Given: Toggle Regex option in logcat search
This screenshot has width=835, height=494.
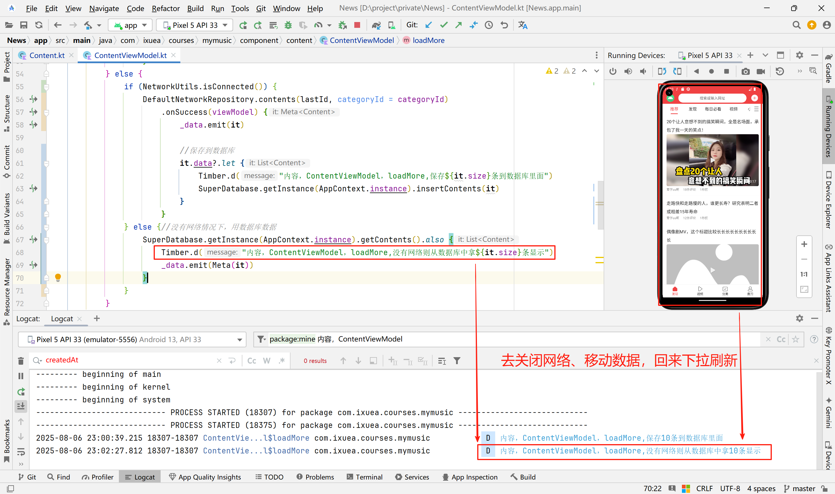Looking at the screenshot, I should pyautogui.click(x=282, y=361).
